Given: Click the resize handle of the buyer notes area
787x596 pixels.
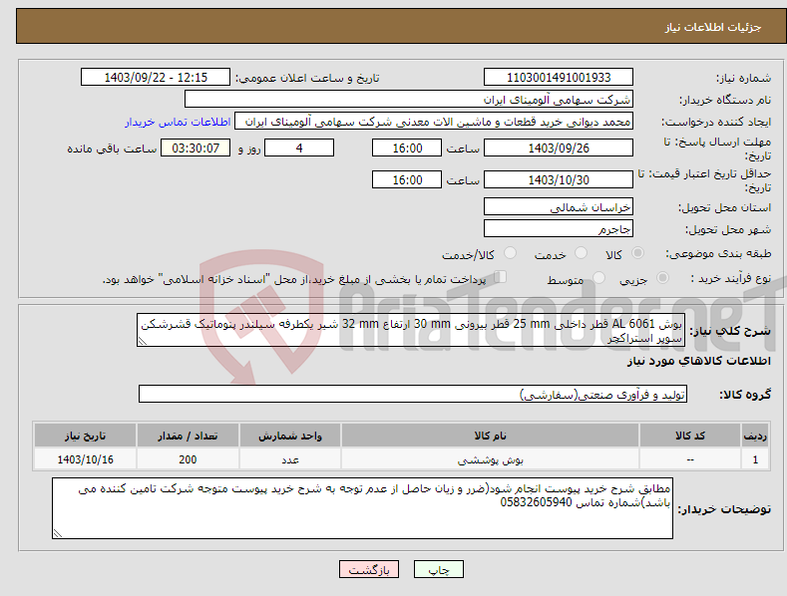Looking at the screenshot, I should pos(58,533).
